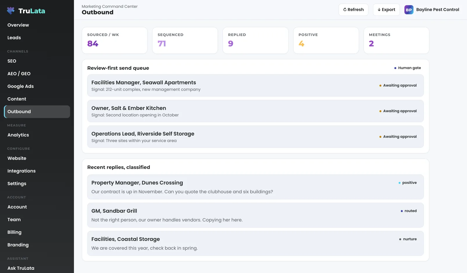Open the Account page

(37, 207)
